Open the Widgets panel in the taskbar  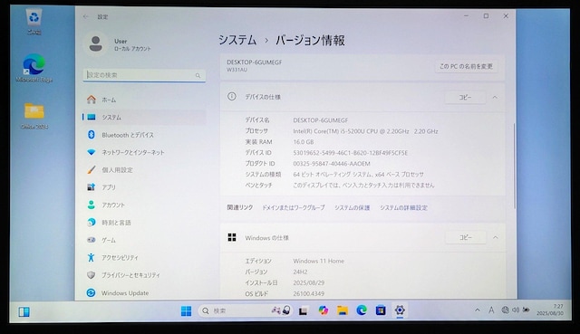coord(24,312)
